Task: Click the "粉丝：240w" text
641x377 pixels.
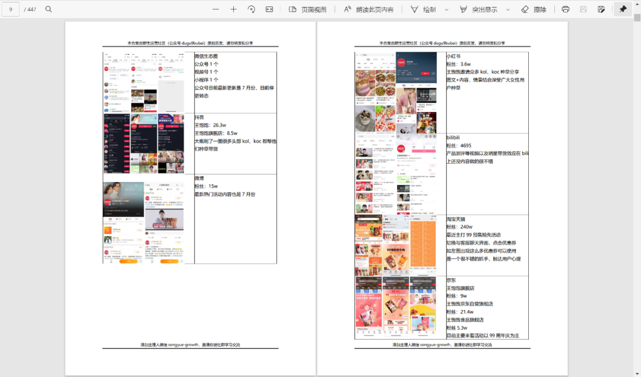Action: point(459,226)
